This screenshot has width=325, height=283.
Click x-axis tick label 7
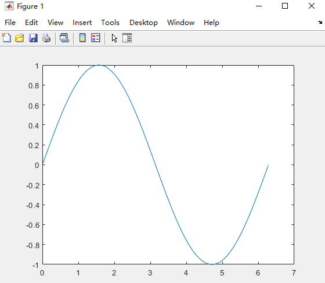294,273
